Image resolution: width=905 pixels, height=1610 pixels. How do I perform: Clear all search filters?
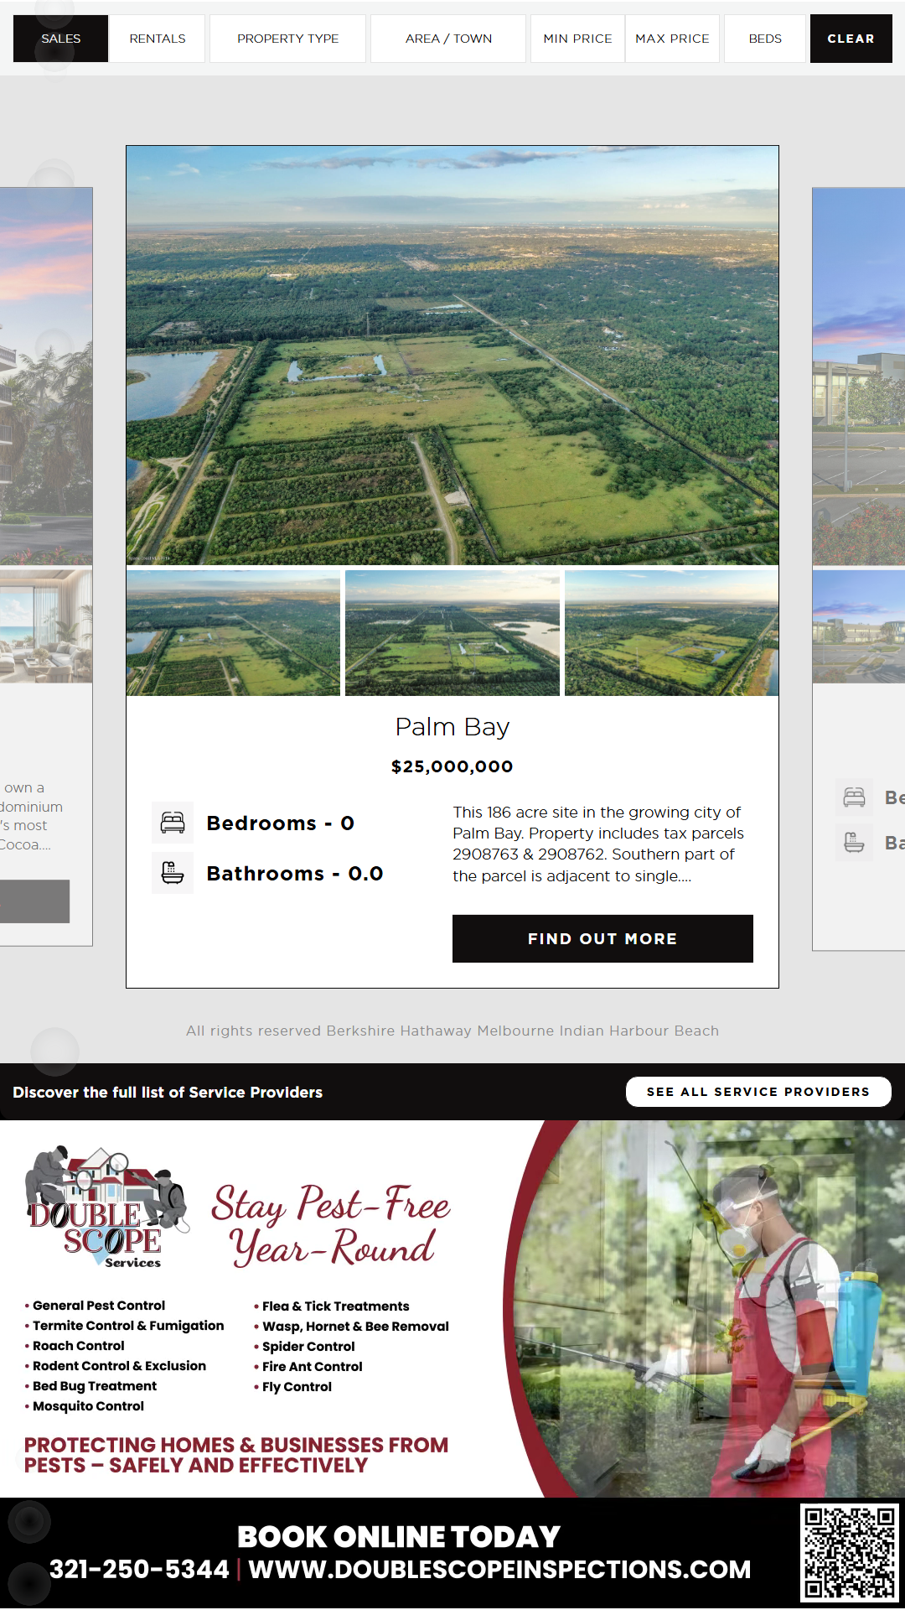(851, 39)
